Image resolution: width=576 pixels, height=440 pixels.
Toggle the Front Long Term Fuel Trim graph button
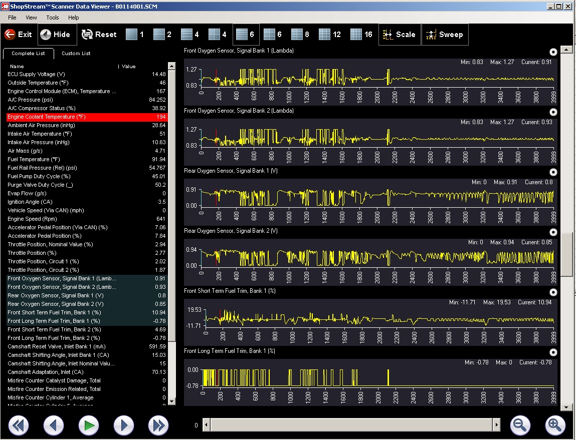pyautogui.click(x=553, y=352)
